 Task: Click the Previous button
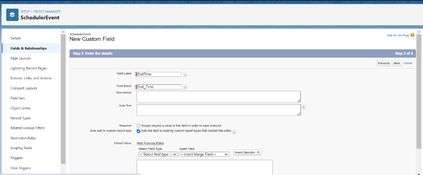pos(384,63)
